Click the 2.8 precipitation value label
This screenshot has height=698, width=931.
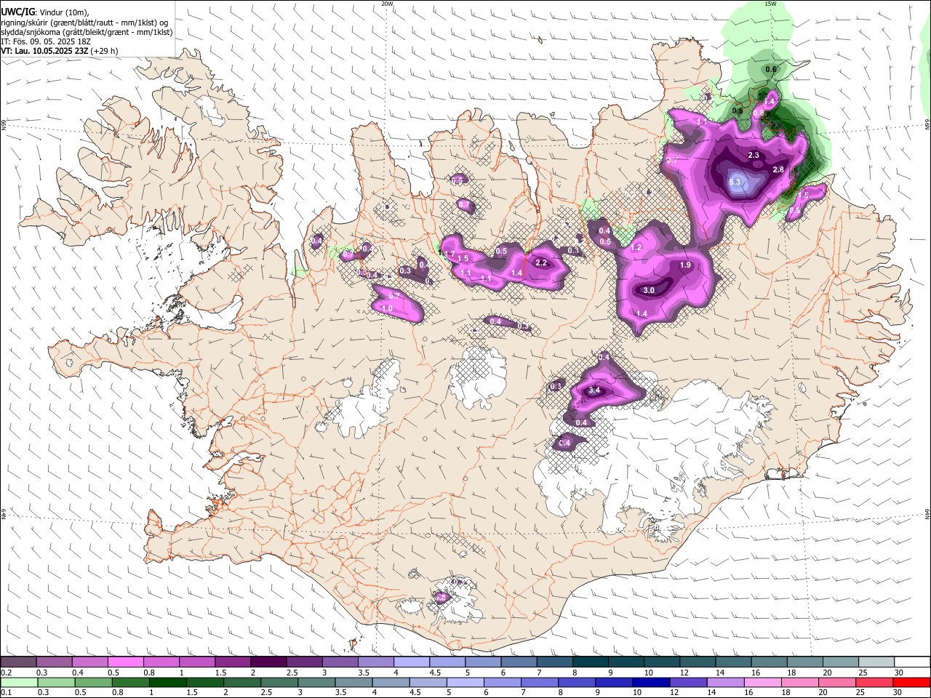pos(778,169)
